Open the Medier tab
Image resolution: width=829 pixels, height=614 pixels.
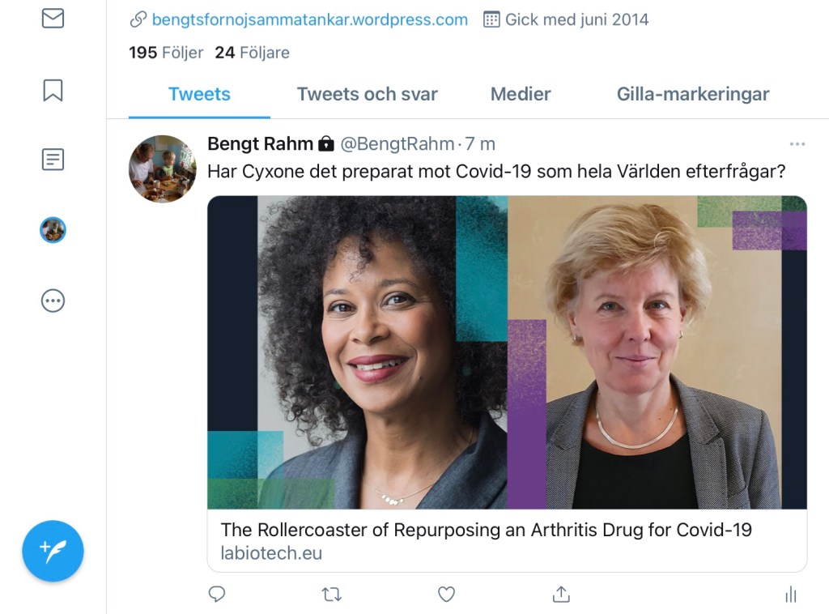point(521,94)
